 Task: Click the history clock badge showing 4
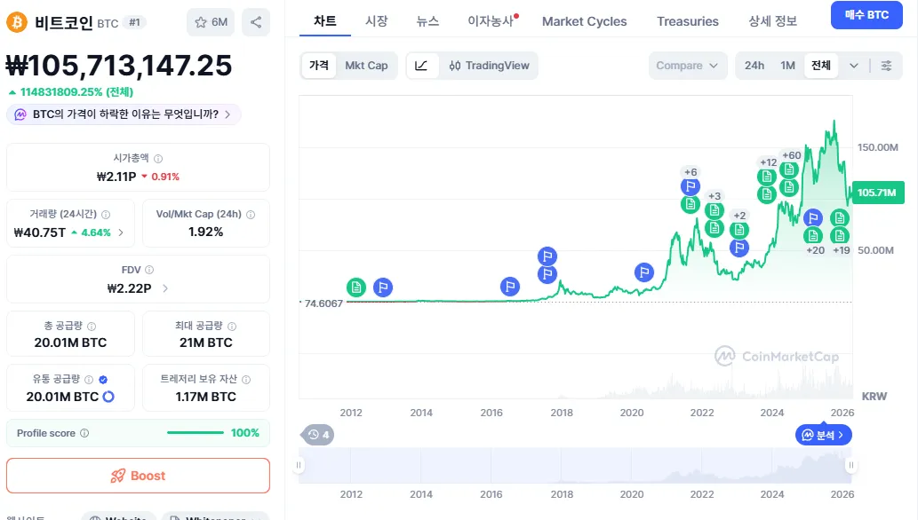click(318, 435)
